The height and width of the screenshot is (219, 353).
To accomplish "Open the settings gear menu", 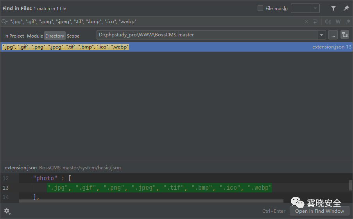I will point(7,211).
